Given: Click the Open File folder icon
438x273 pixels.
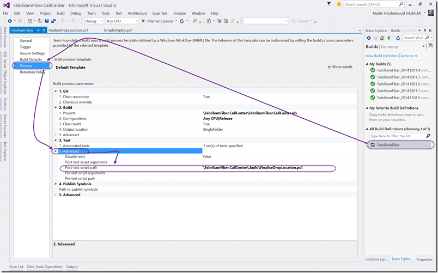Looking at the screenshot, I should click(x=40, y=21).
